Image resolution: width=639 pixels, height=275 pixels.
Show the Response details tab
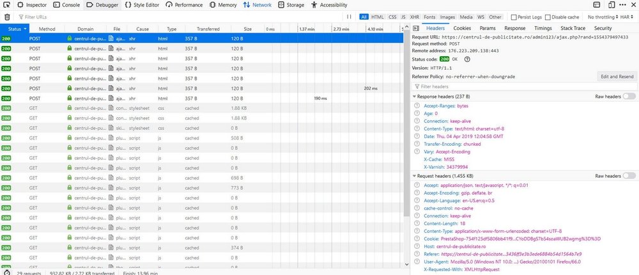tap(514, 28)
